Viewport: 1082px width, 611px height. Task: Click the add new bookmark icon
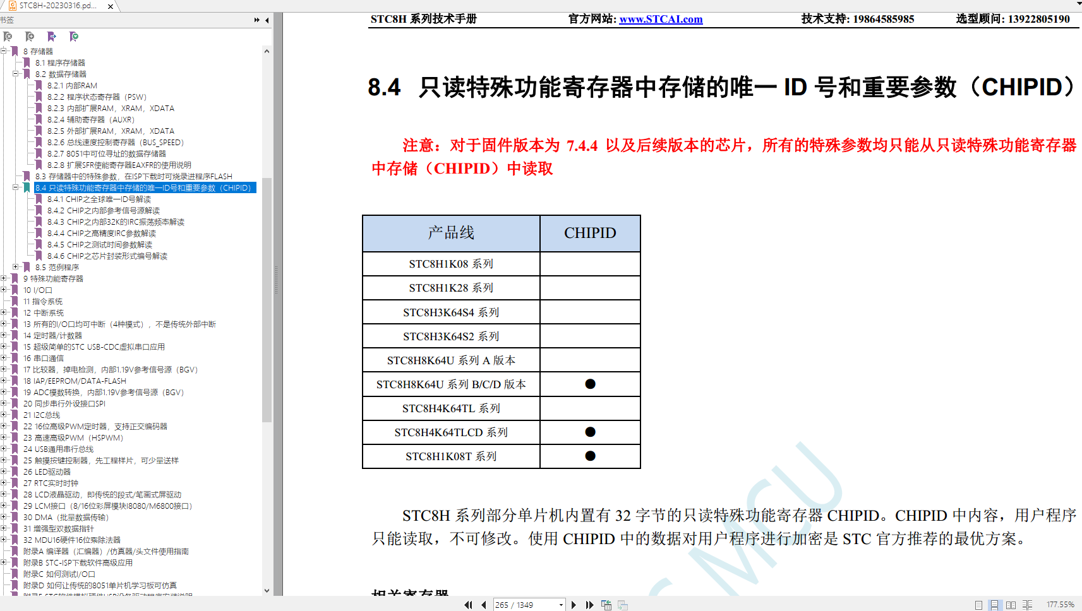[x=30, y=37]
